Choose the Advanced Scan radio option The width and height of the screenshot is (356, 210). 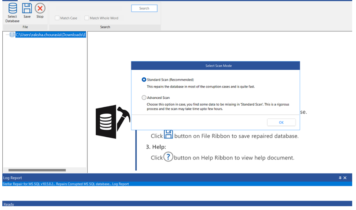click(x=144, y=98)
